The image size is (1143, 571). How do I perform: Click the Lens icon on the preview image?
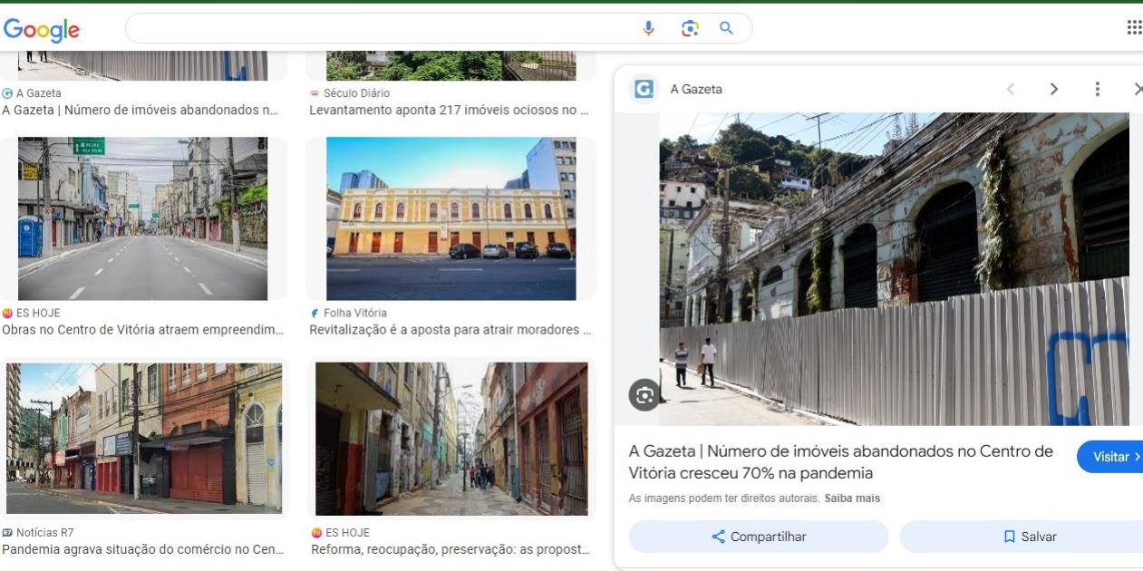tap(644, 395)
